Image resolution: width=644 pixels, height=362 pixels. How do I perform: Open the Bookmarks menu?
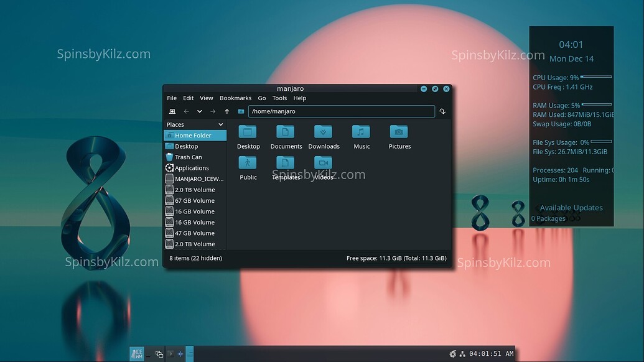pos(235,98)
